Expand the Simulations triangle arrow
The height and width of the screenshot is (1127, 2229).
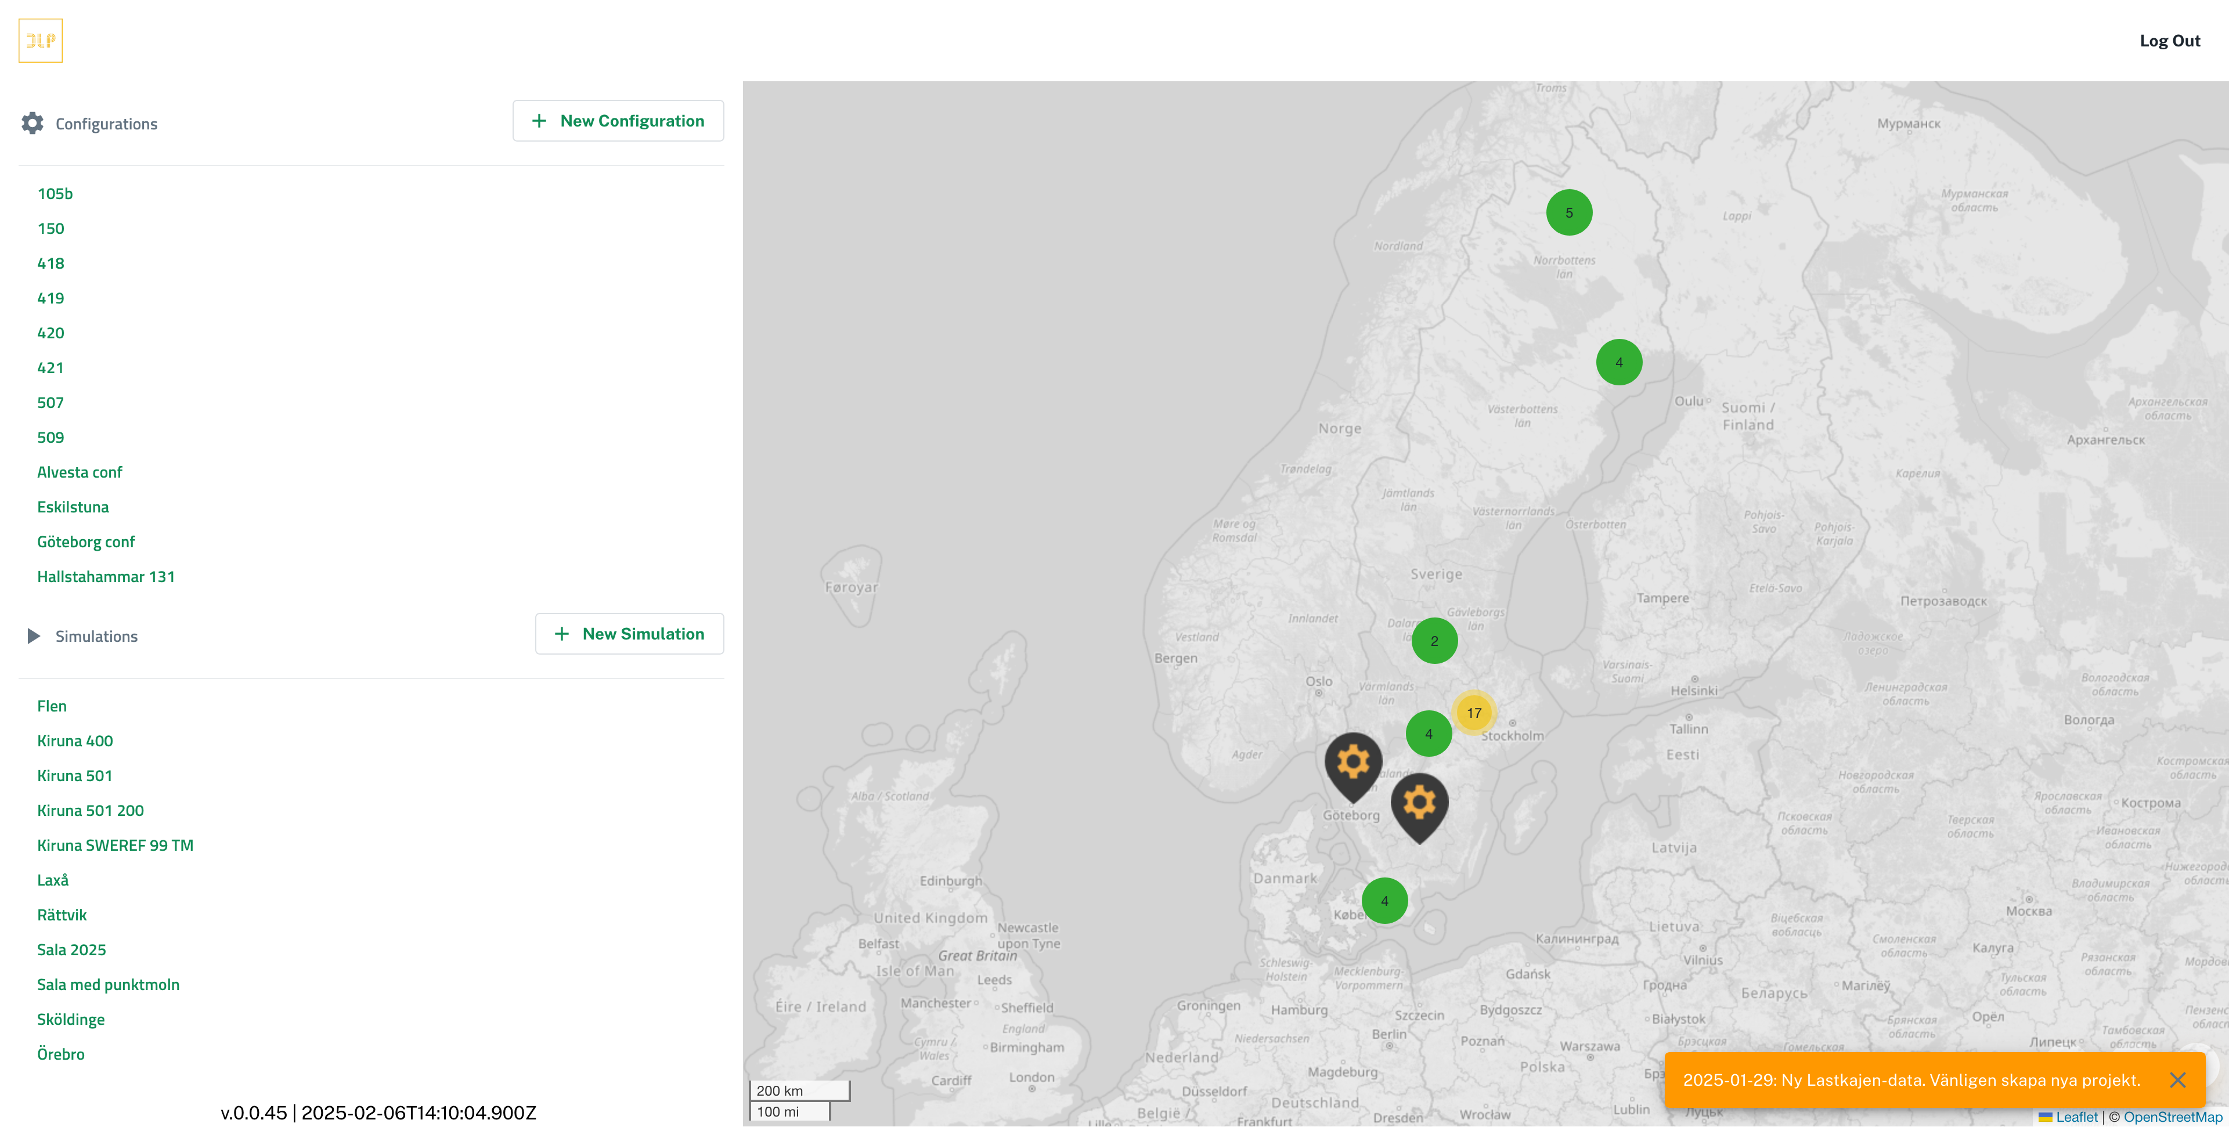pos(34,635)
